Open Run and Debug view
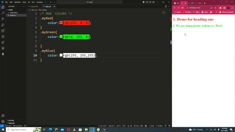This screenshot has height=132, width=235. point(3,25)
